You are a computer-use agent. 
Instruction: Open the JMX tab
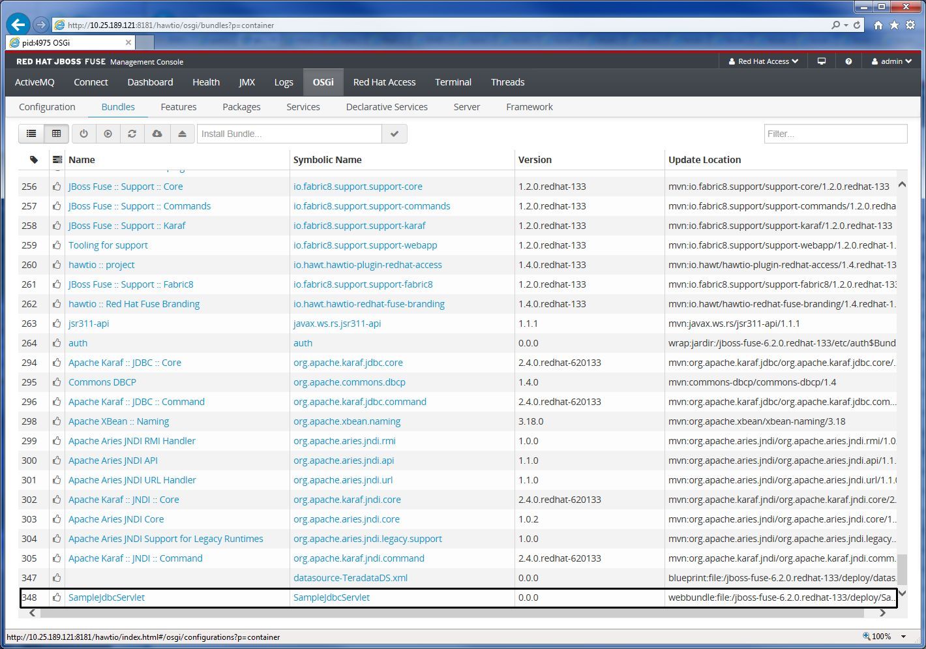pos(247,82)
